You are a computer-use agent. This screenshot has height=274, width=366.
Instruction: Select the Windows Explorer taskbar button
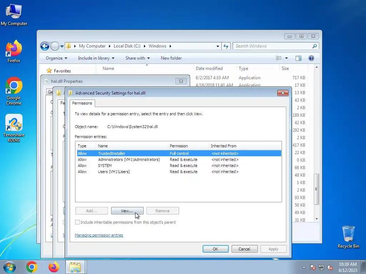point(75,267)
